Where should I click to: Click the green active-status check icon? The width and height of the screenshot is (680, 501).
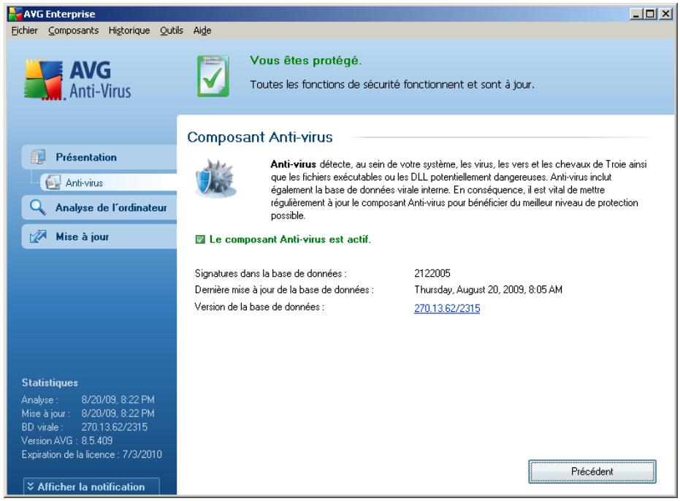coord(200,240)
